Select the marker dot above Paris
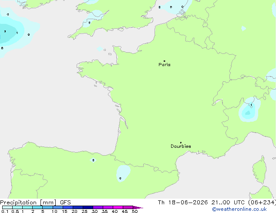Screen dimensions: 276x213 tap(165, 61)
